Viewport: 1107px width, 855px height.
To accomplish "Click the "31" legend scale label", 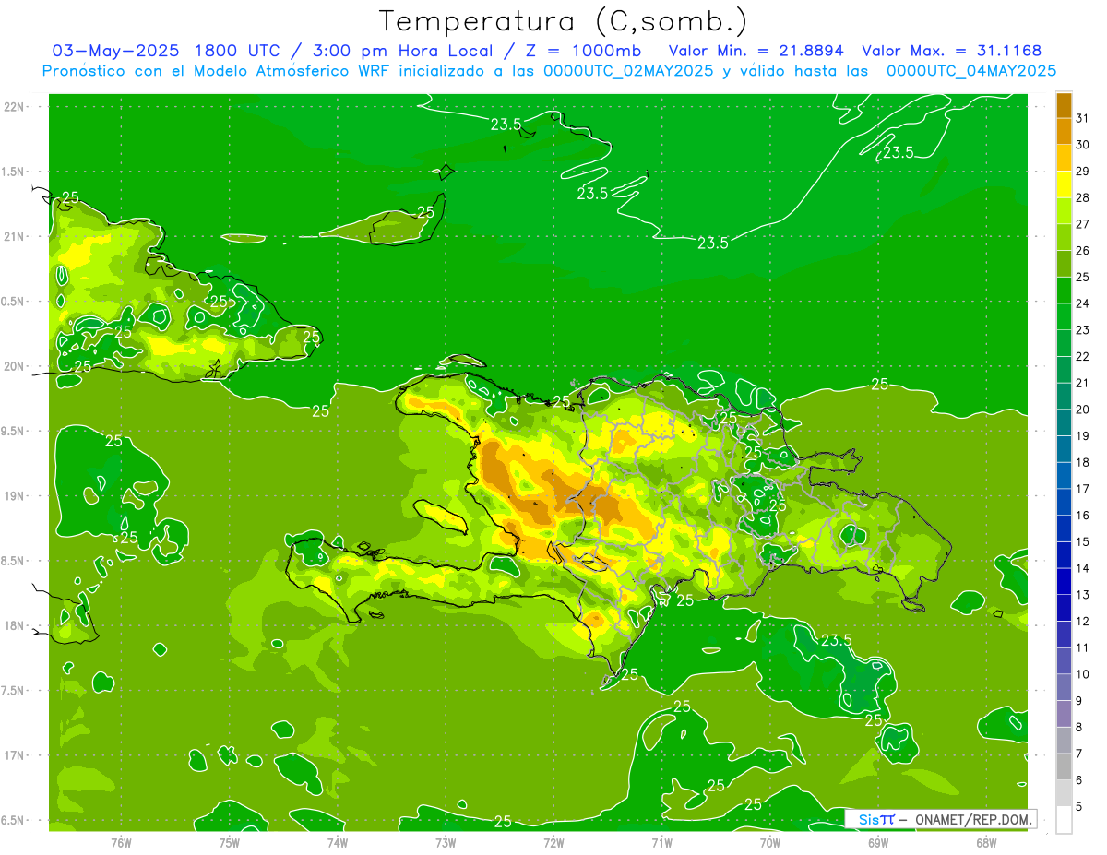I will point(1083,118).
